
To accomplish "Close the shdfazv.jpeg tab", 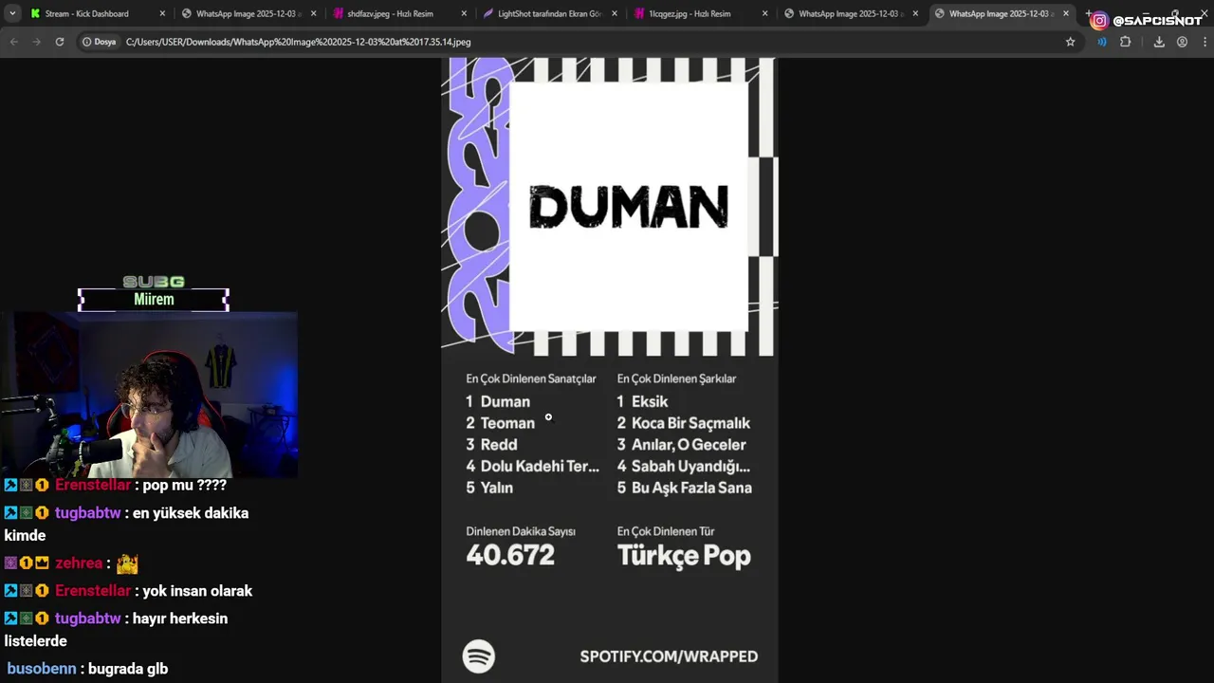I will pos(464,13).
